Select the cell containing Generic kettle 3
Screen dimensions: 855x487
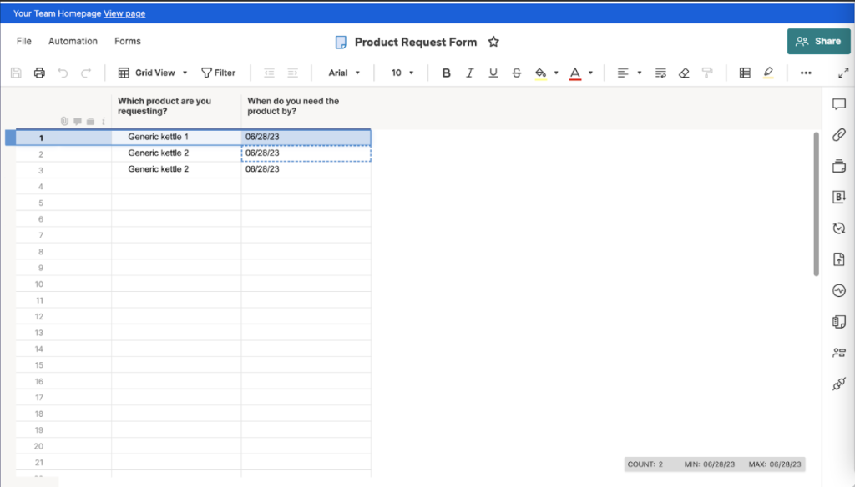pos(176,168)
